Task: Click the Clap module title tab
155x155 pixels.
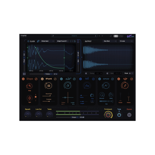Action: [68, 79]
